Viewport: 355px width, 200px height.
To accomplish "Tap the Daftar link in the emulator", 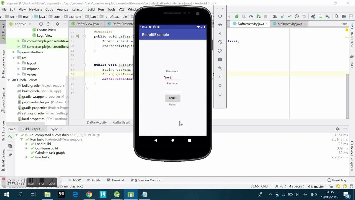I will 173,104.
